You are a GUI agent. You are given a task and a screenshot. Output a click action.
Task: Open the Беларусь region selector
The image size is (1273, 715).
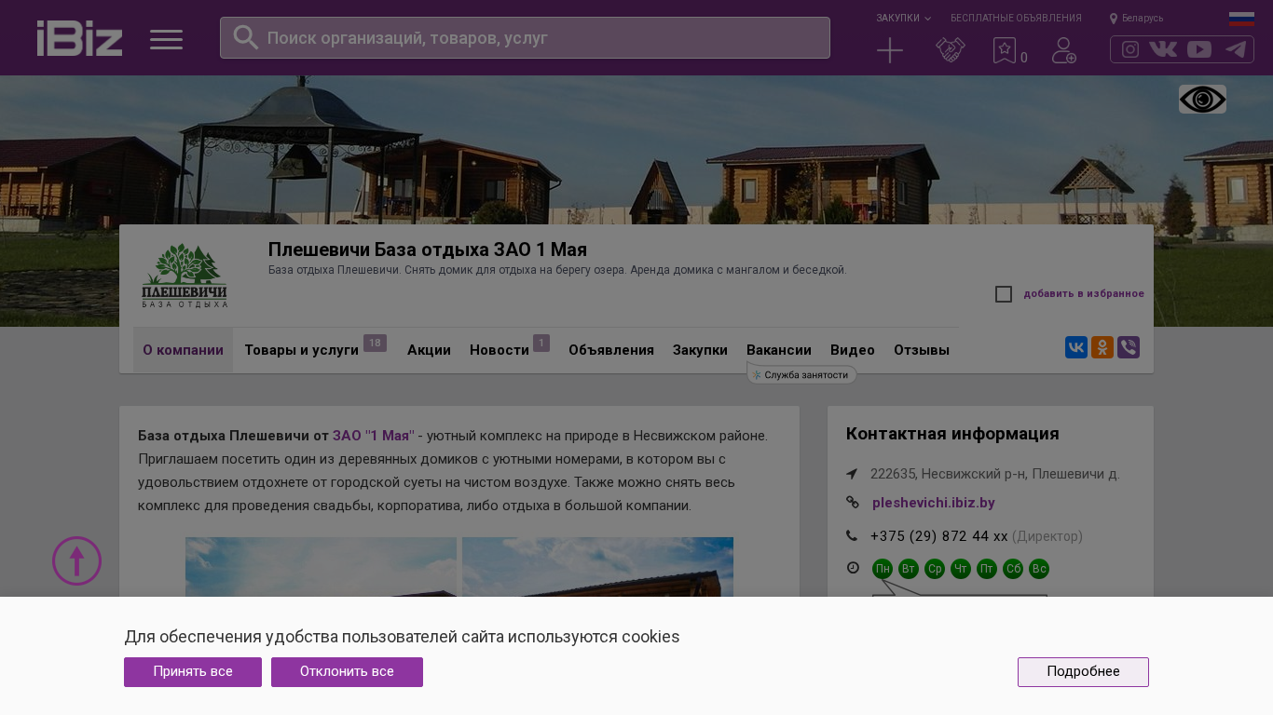click(1143, 19)
